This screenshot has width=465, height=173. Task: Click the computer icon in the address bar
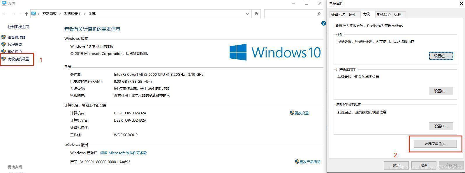pos(34,14)
